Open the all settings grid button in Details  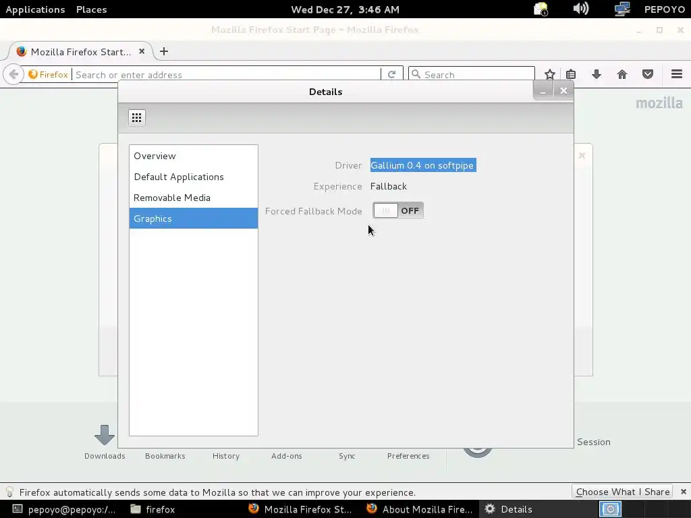point(136,117)
